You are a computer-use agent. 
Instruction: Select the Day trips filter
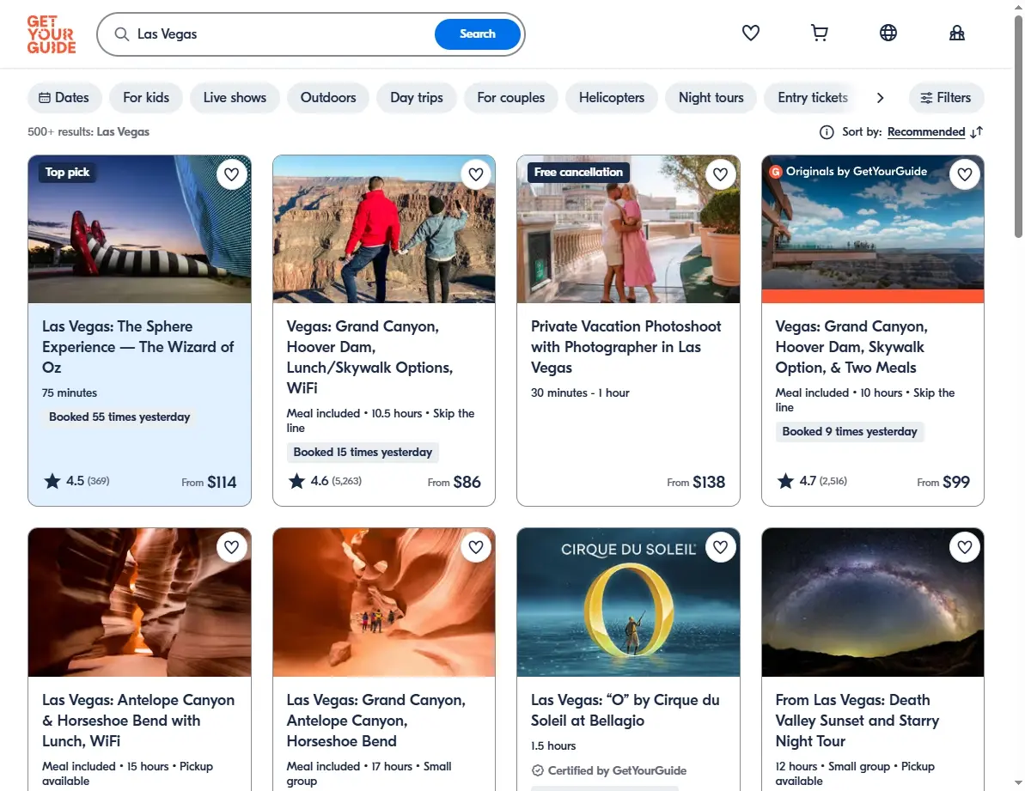(x=417, y=98)
